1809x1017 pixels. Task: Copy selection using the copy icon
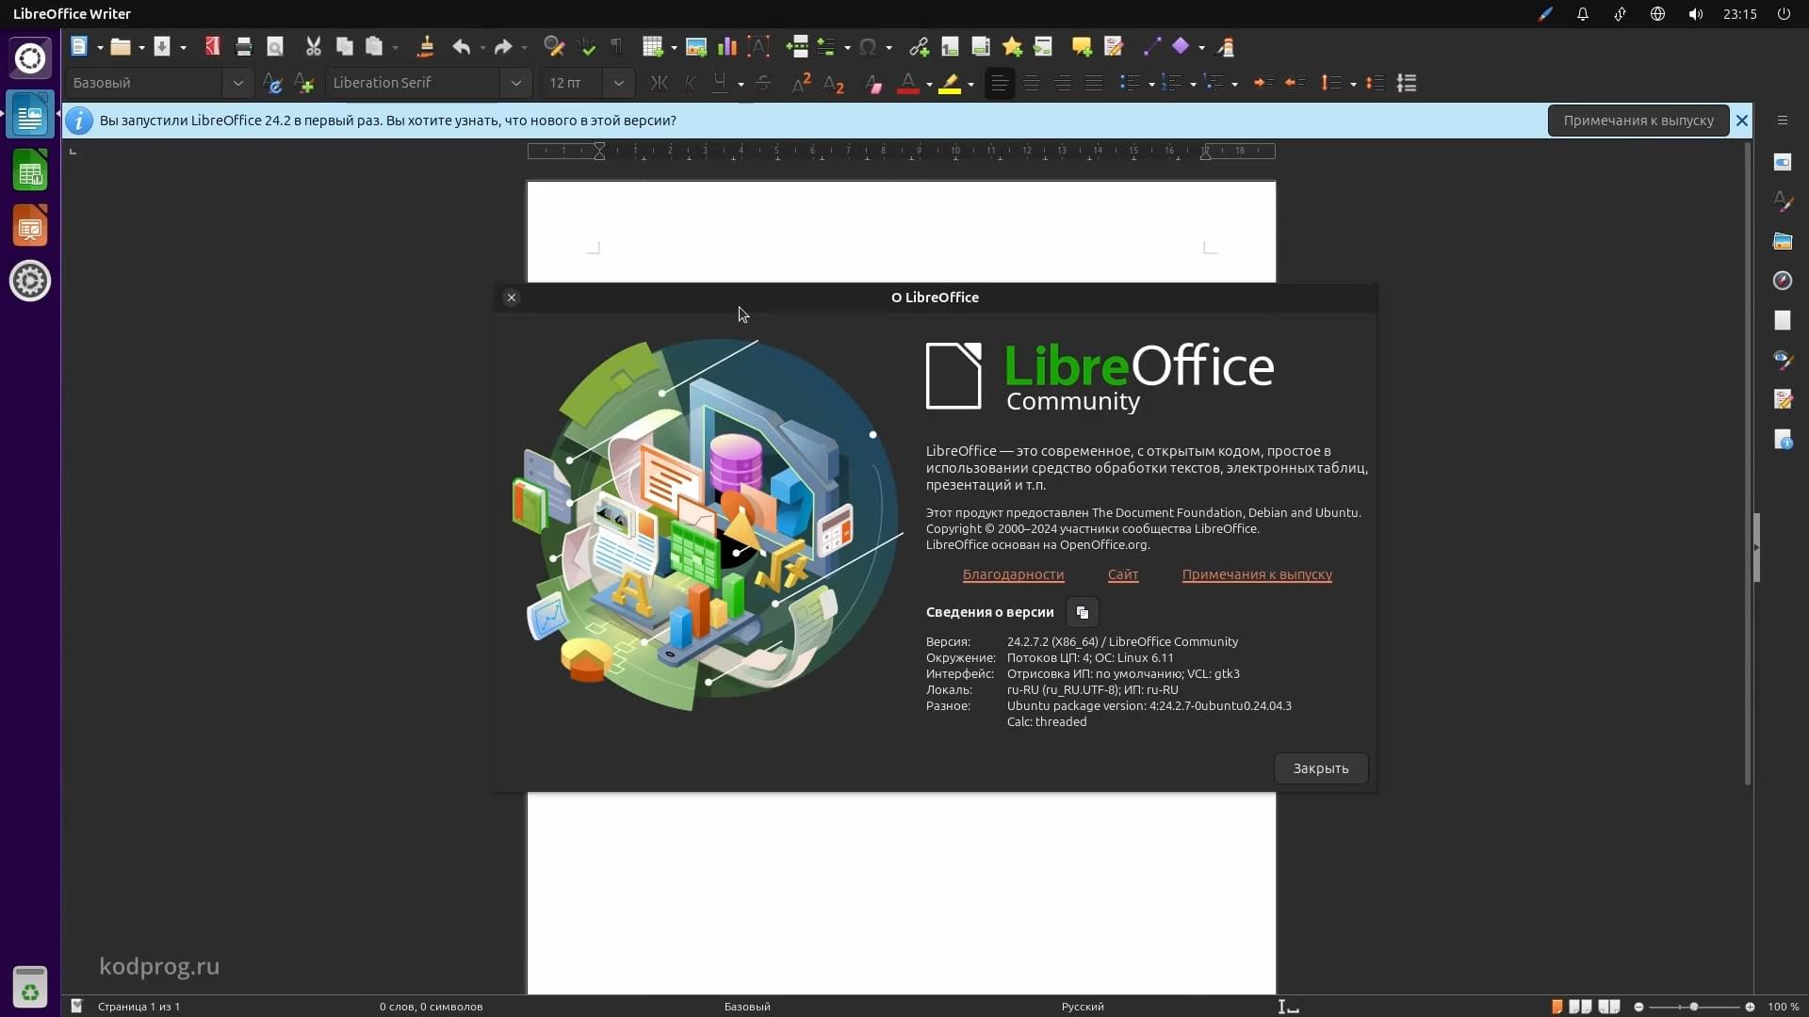345,46
